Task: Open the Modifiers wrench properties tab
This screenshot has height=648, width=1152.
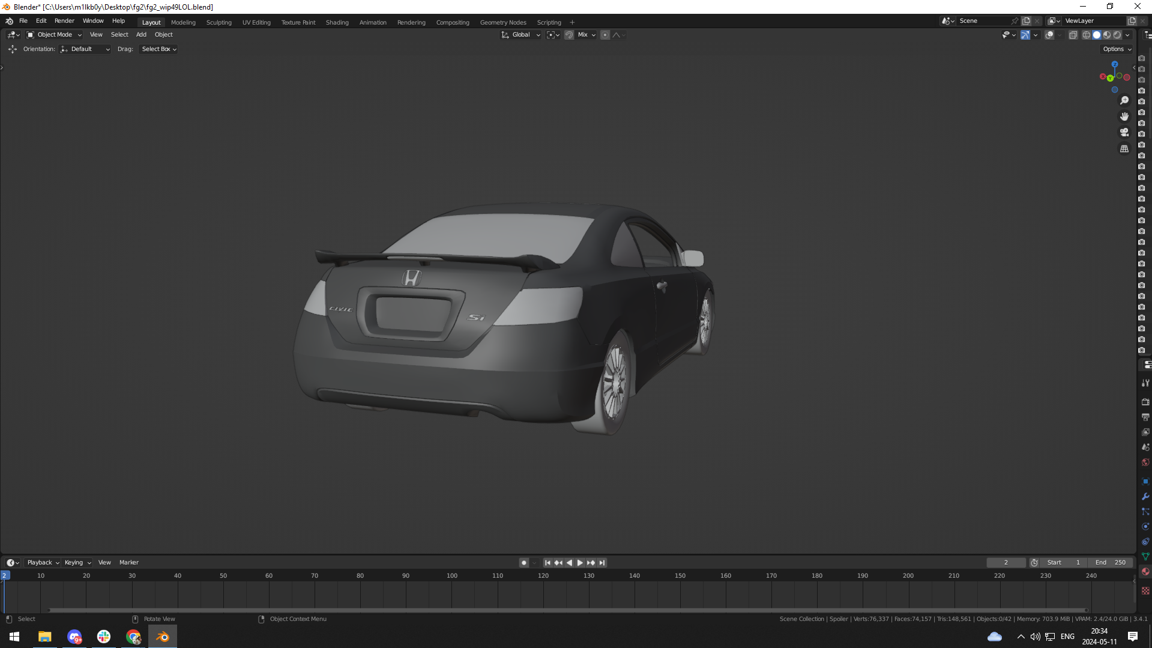Action: click(x=1145, y=497)
